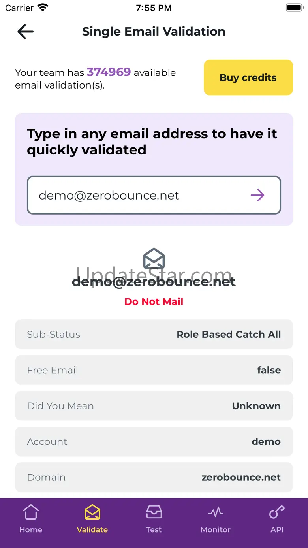The width and height of the screenshot is (308, 548).
Task: Open the Test inbox icon
Action: click(x=154, y=512)
